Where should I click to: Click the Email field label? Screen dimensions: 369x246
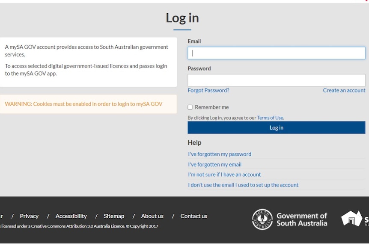(194, 41)
